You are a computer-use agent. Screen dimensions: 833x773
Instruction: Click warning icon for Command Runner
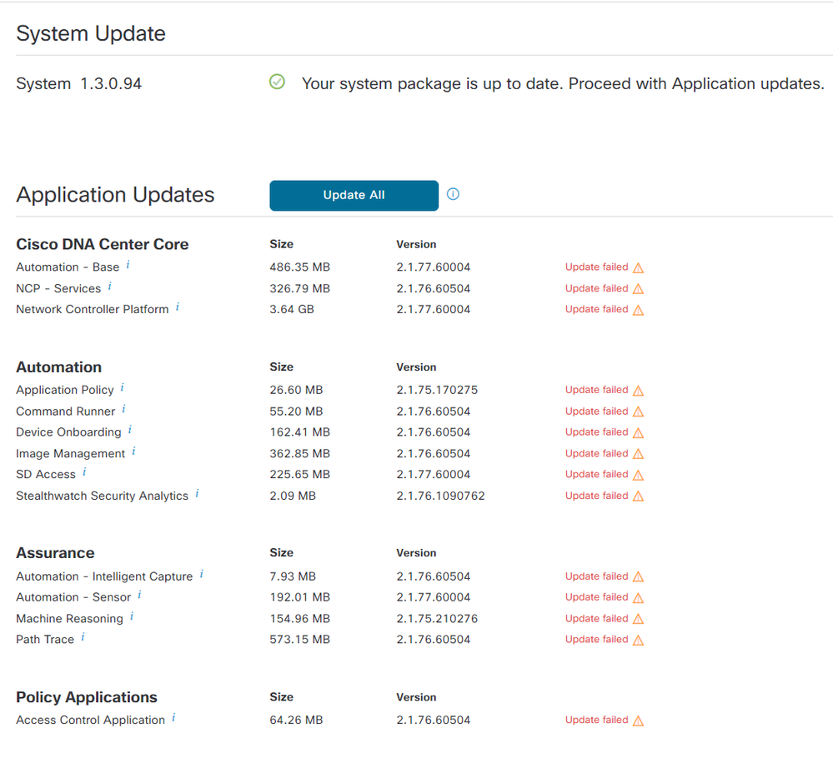pyautogui.click(x=639, y=411)
